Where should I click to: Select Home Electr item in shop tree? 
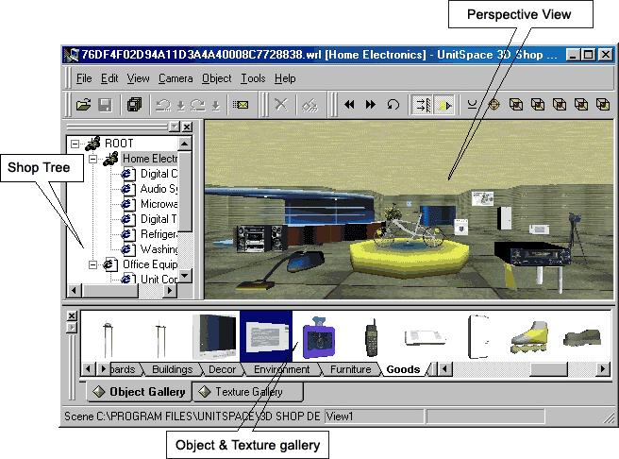pos(150,159)
